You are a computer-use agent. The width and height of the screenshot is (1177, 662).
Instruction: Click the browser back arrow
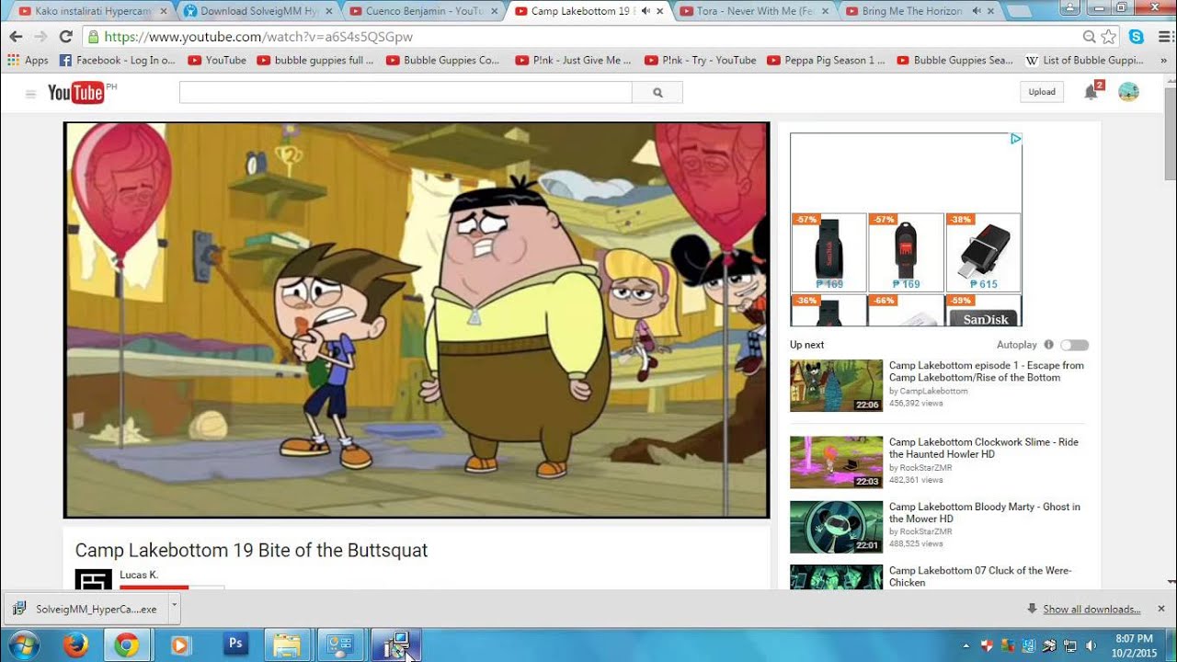[x=16, y=37]
